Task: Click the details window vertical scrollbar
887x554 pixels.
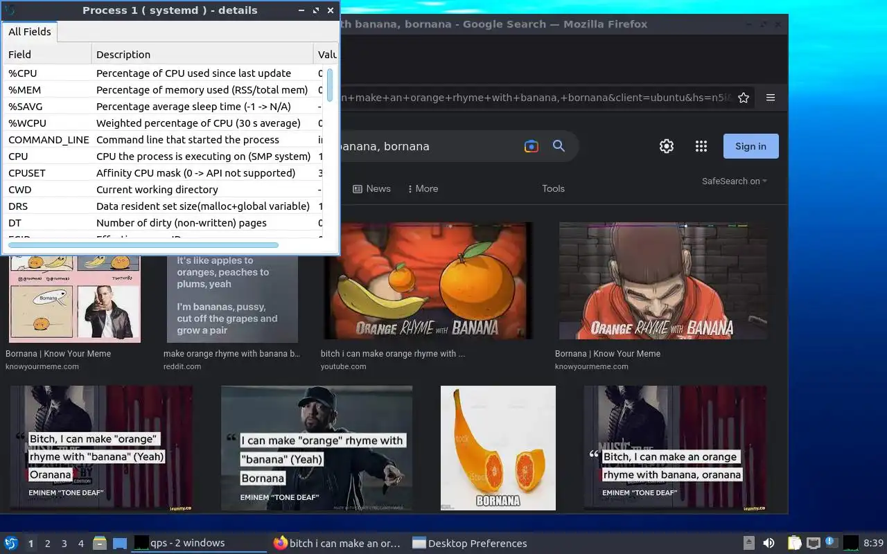Action: [330, 85]
